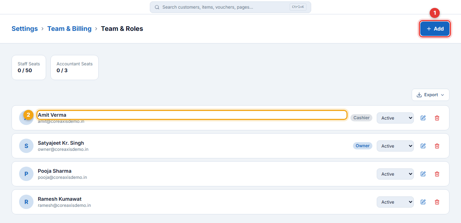This screenshot has width=461, height=223.
Task: Delete Pooja Sharma from the team
Action: tap(437, 174)
